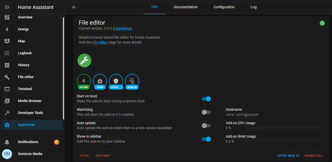The width and height of the screenshot is (332, 162).
Task: Click the AppArmor shield badge
Action: (x=116, y=82)
